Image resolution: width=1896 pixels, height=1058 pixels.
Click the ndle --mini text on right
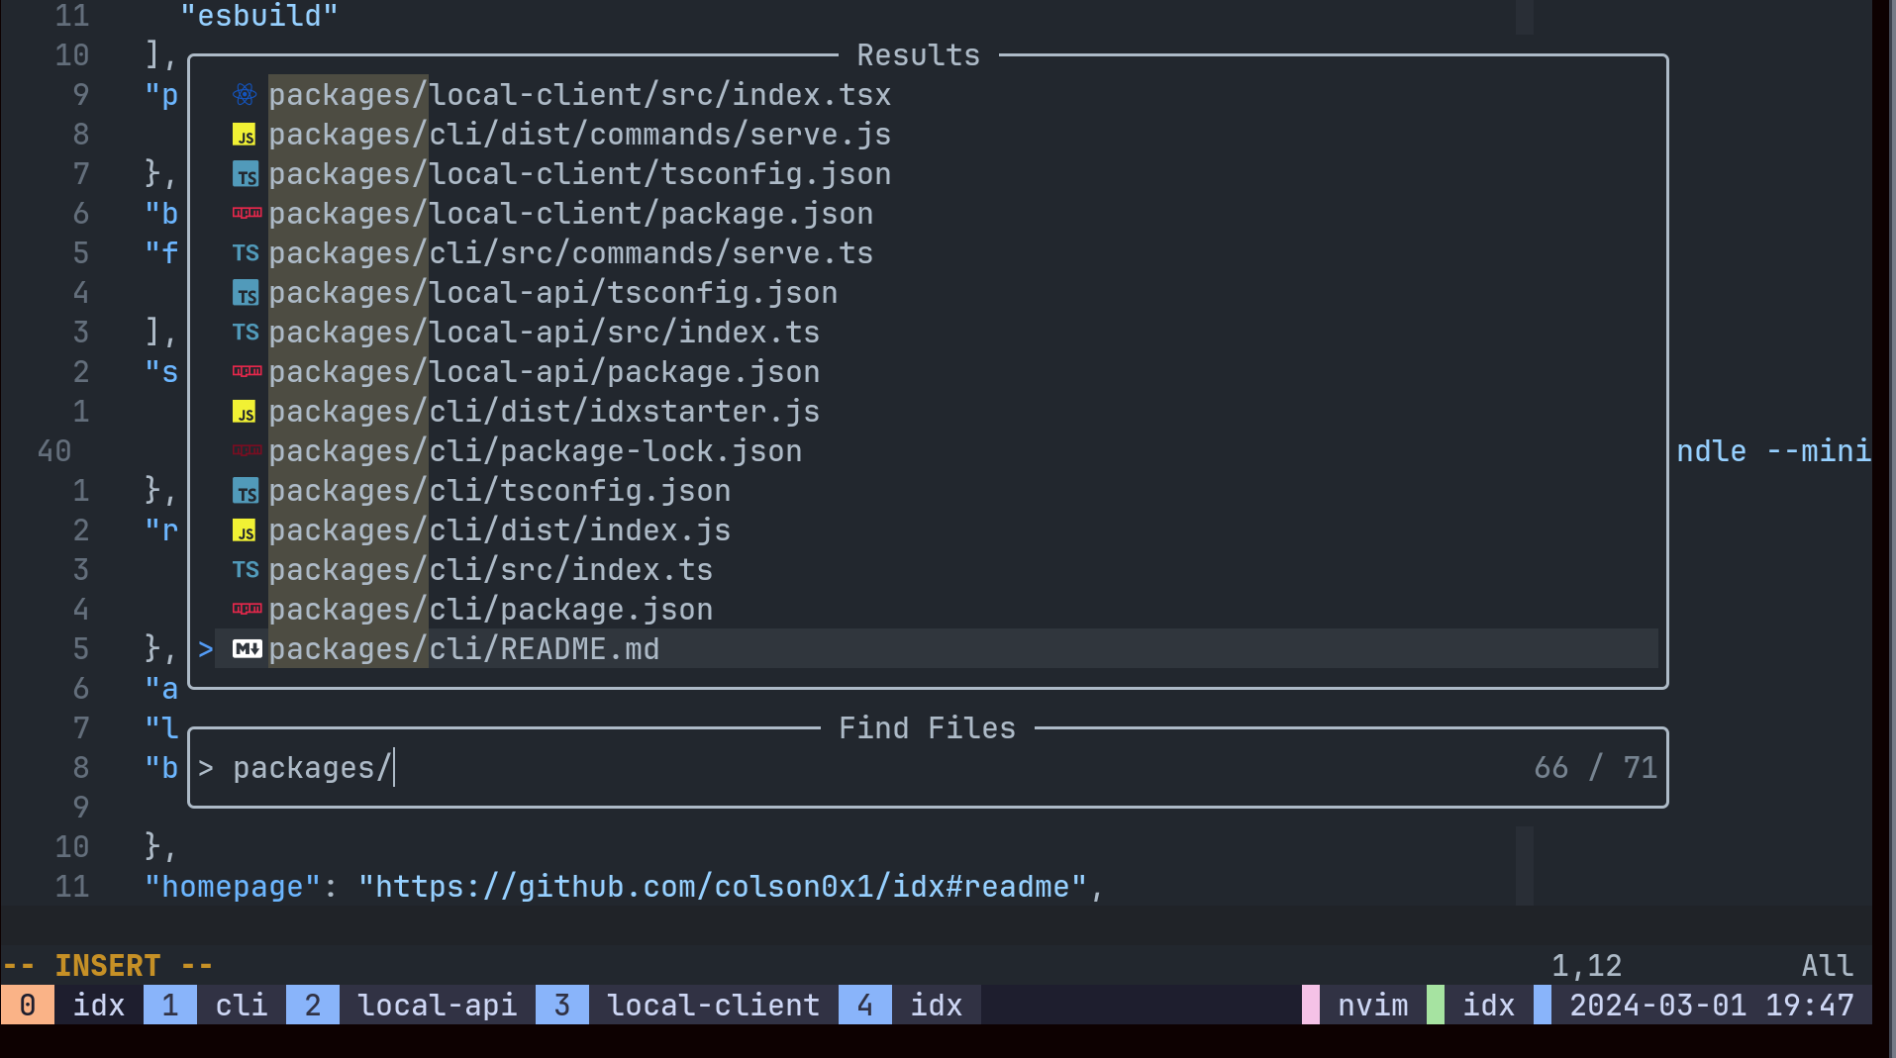[x=1773, y=451]
